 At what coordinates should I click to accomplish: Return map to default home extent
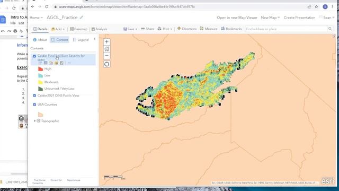point(106,49)
